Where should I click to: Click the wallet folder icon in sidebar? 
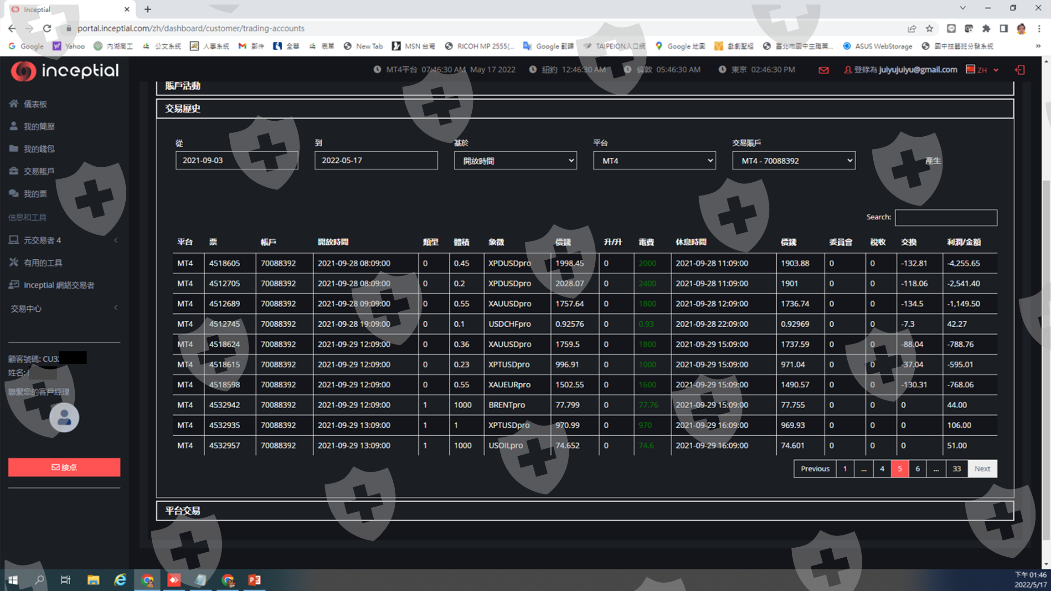[x=14, y=149]
